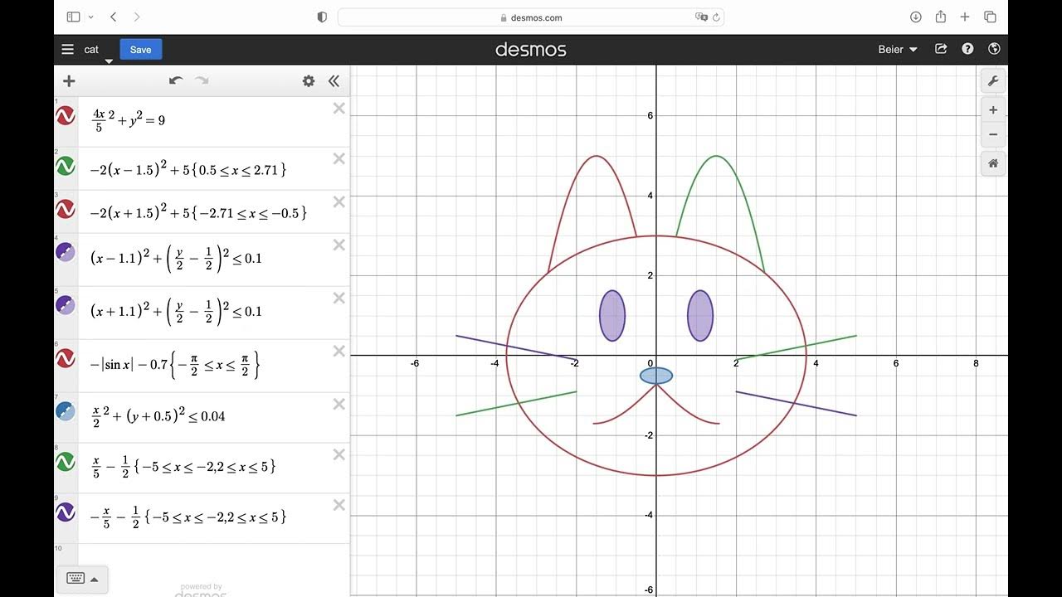The height and width of the screenshot is (597, 1062).
Task: Delete the −|sin x| − 0.7 expression
Action: coord(339,351)
